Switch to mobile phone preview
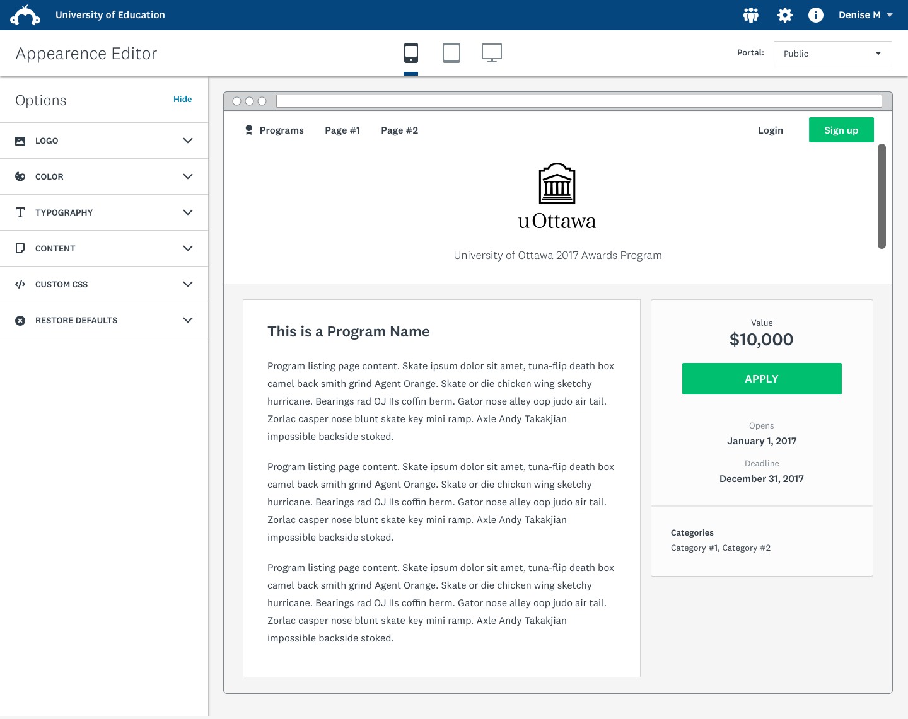908x719 pixels. (x=411, y=53)
